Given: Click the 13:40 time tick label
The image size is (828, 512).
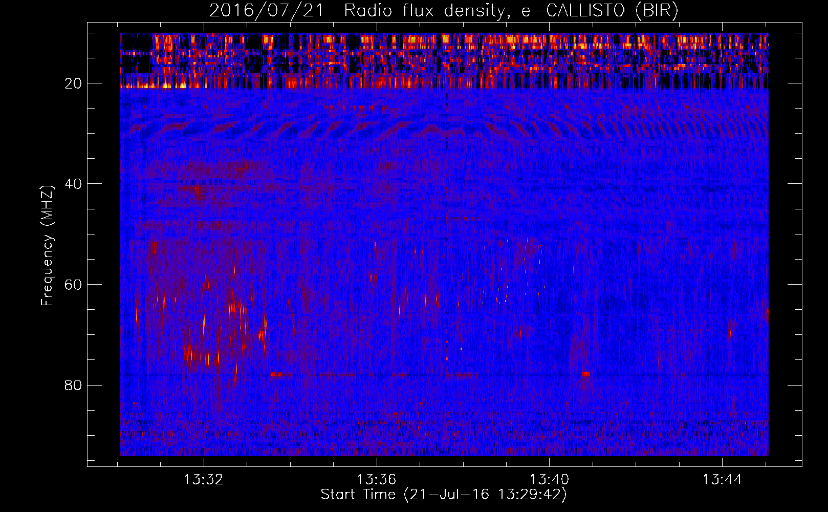Looking at the screenshot, I should [549, 480].
